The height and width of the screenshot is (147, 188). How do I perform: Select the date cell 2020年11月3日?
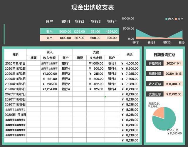(15, 73)
